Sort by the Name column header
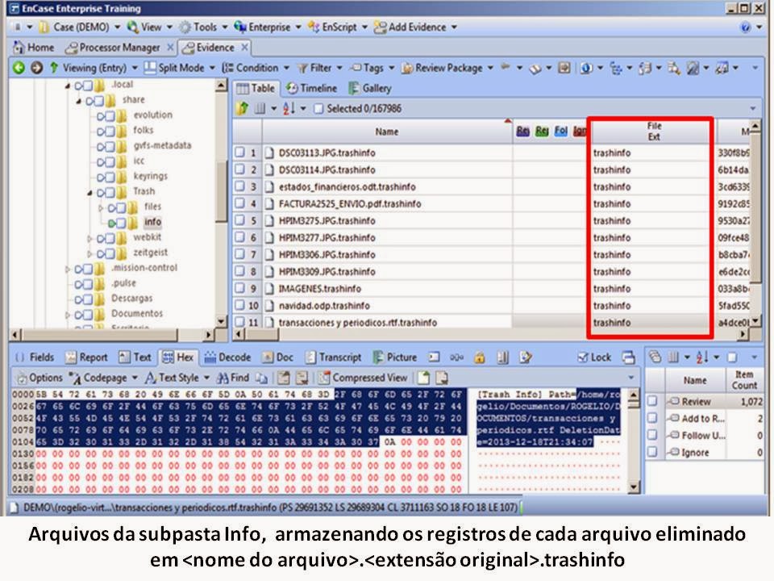The height and width of the screenshot is (581, 774). coord(386,132)
